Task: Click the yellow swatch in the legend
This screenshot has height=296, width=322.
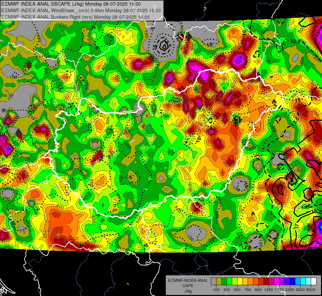Action: click(240, 282)
